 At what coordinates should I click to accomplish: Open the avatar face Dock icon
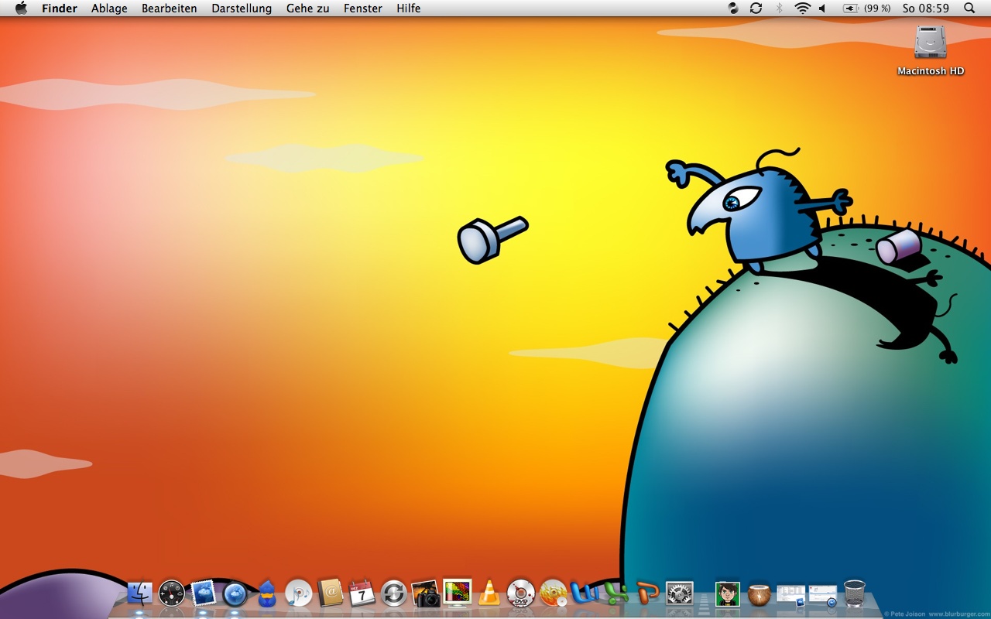click(728, 594)
